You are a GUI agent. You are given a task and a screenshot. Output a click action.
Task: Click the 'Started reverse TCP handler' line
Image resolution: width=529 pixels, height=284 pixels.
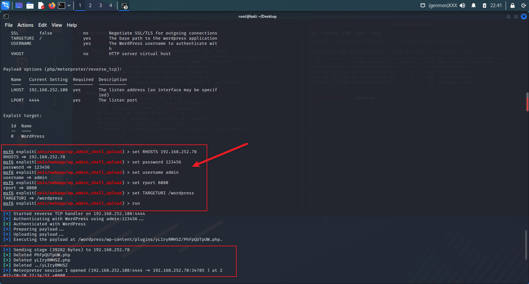click(74, 214)
